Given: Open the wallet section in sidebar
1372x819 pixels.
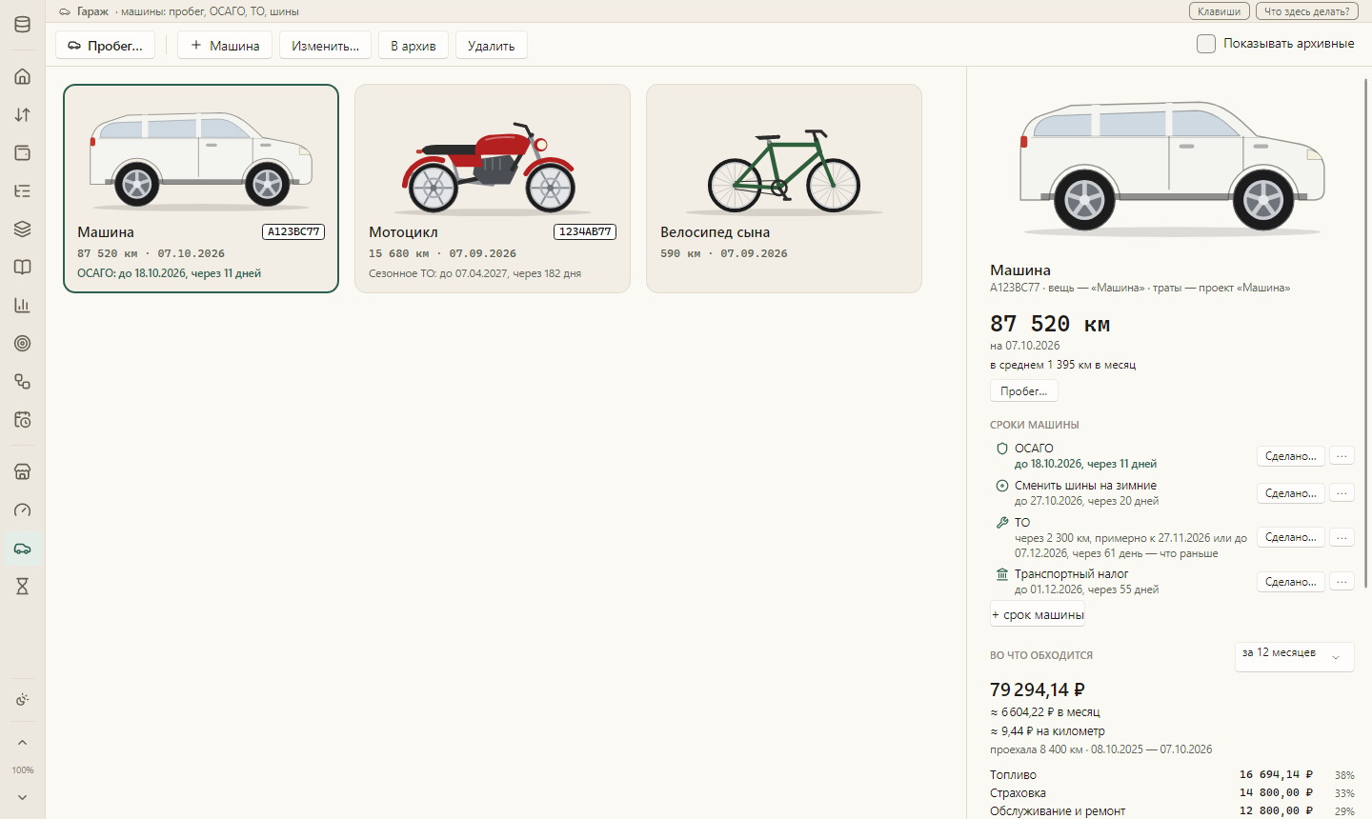Looking at the screenshot, I should [23, 152].
